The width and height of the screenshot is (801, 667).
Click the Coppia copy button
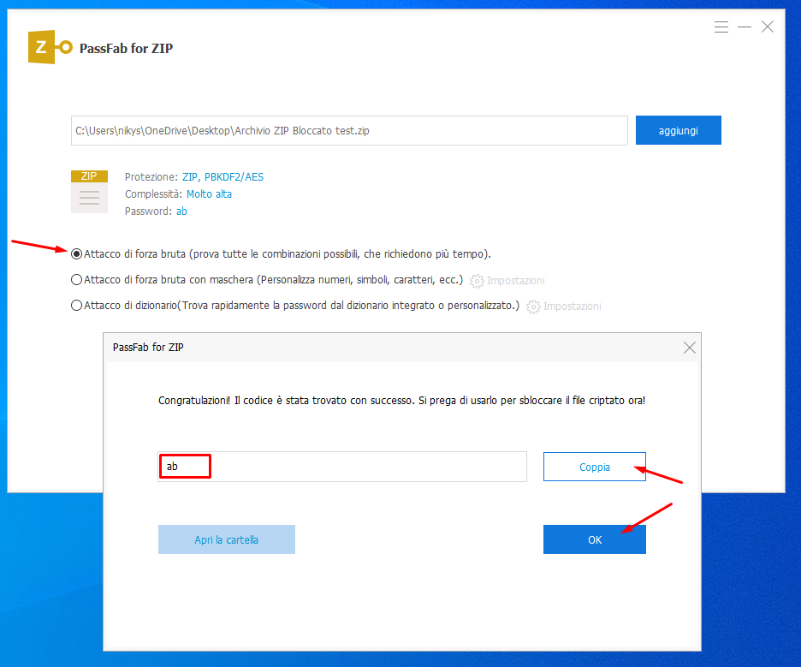(595, 467)
